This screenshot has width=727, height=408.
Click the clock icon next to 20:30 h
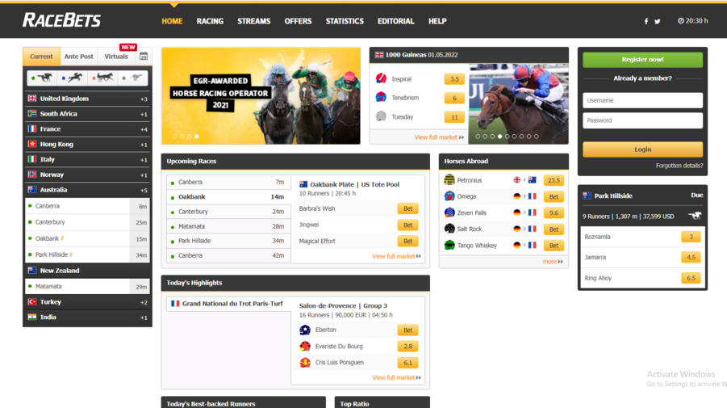[x=680, y=21]
